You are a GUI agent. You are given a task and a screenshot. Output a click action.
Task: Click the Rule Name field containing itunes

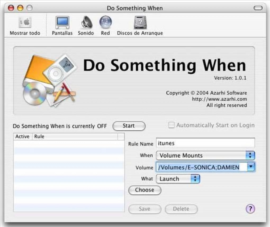[x=205, y=143]
